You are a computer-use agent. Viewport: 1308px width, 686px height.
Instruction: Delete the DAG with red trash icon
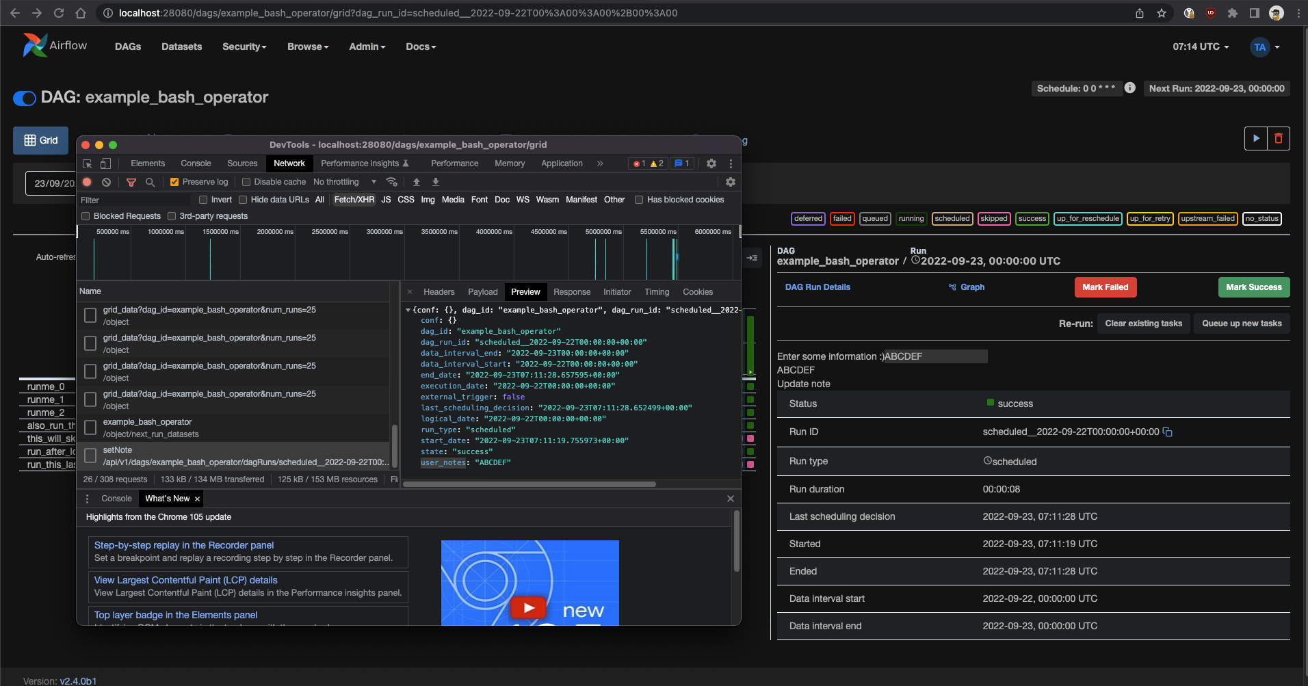pos(1279,138)
